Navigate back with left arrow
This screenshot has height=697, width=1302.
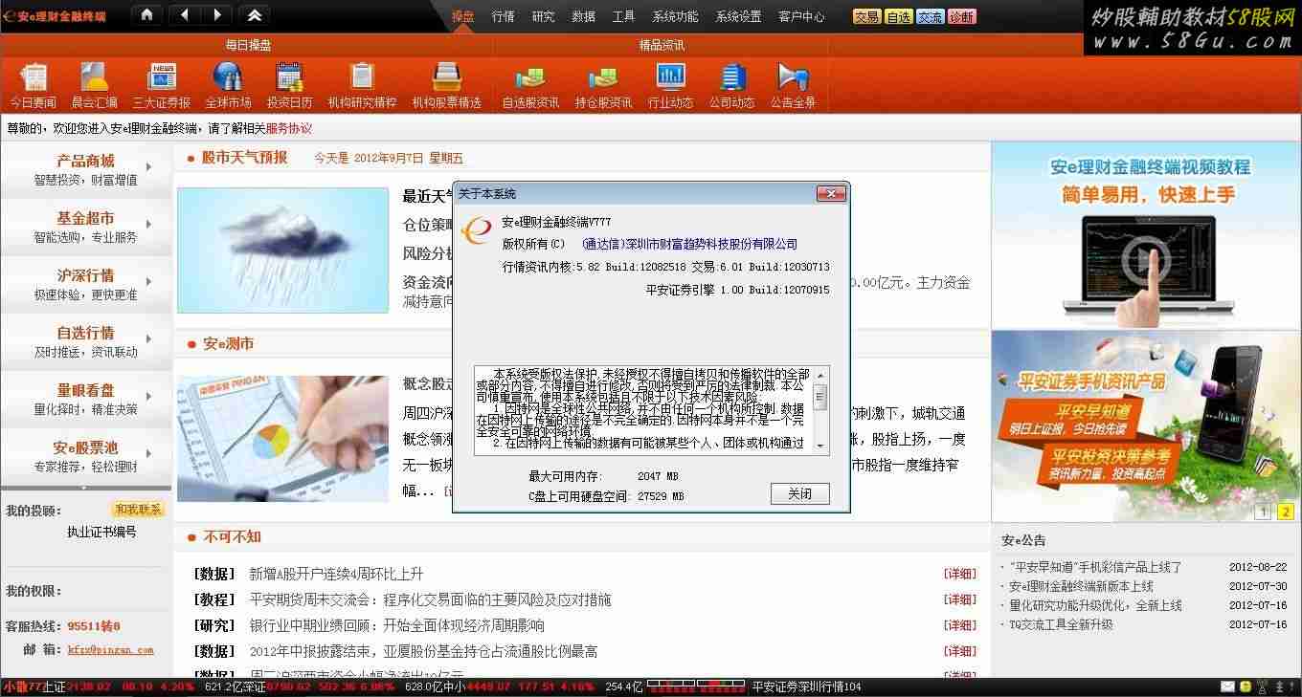185,15
